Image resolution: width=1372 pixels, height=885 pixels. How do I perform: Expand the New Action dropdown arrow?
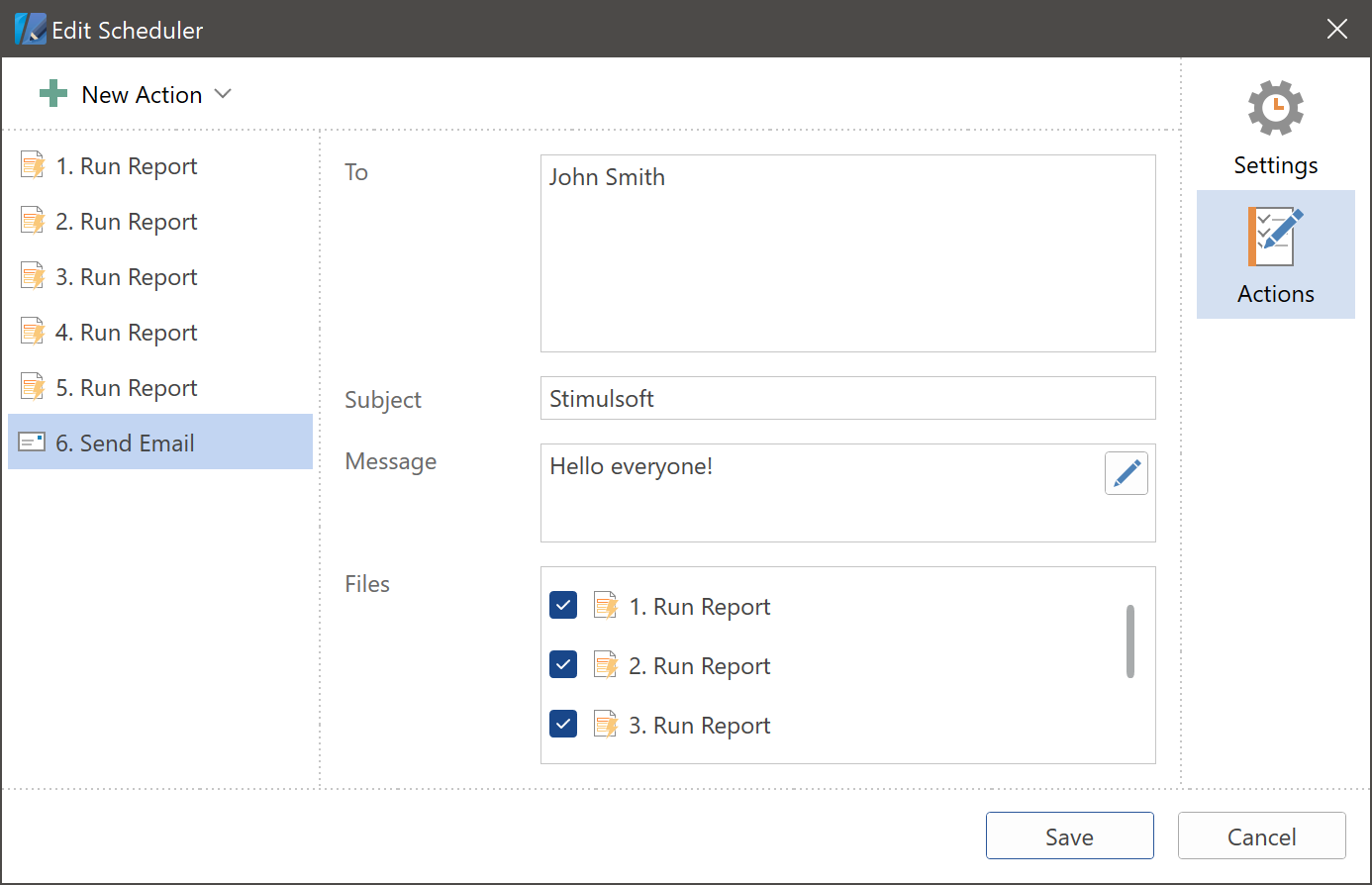pyautogui.click(x=223, y=94)
